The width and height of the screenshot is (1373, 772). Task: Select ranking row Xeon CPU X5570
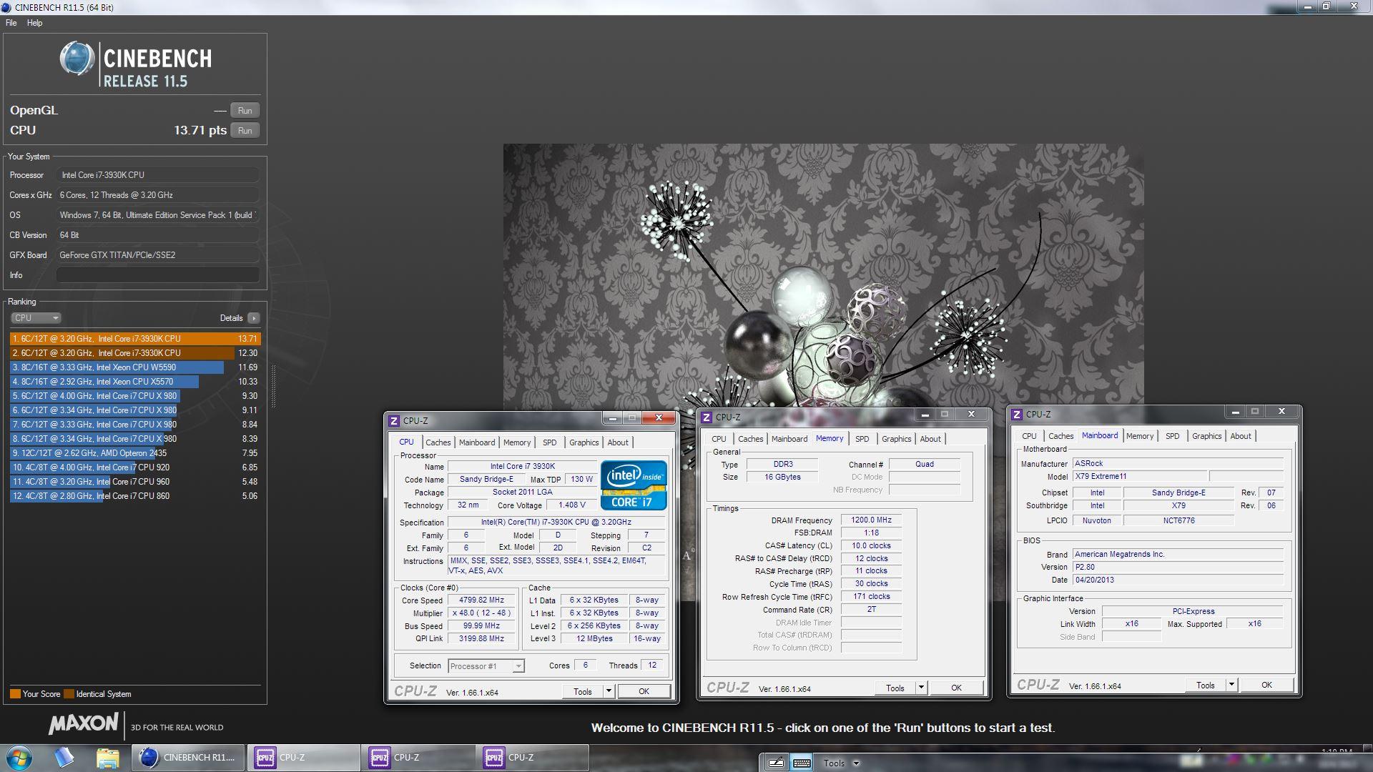tap(135, 382)
